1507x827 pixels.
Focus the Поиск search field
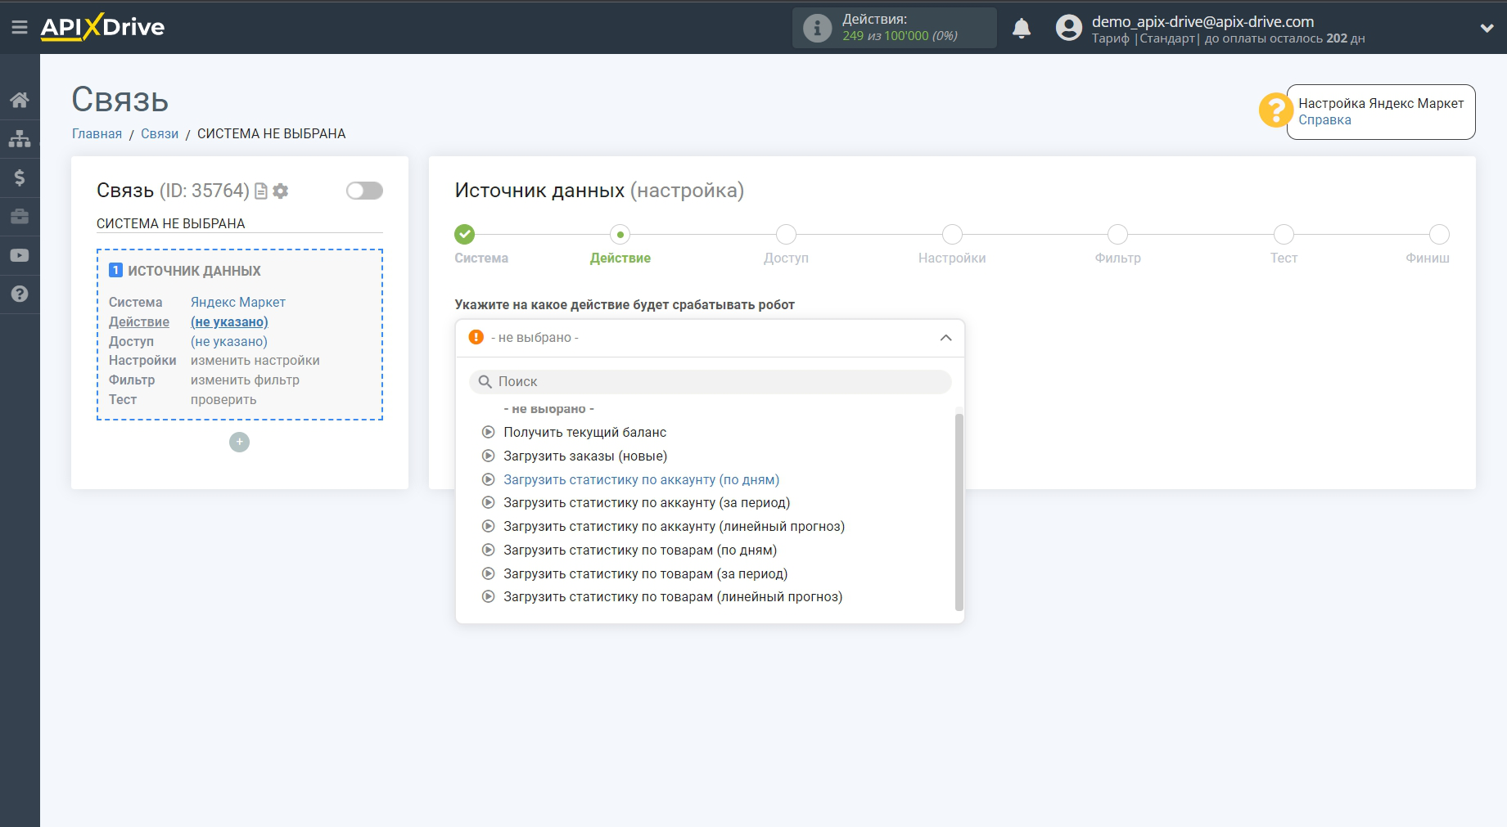[710, 382]
